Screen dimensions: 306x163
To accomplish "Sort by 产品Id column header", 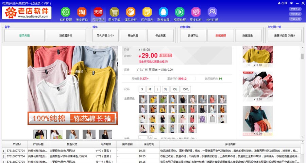I will pos(17,144).
